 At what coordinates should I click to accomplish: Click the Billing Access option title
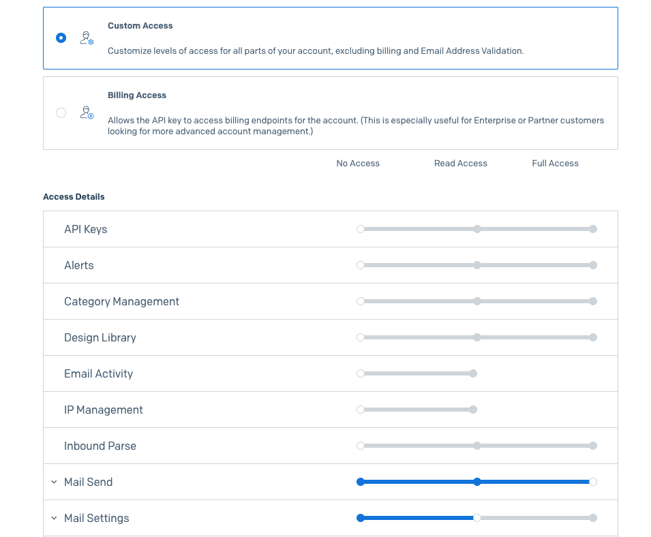(137, 95)
